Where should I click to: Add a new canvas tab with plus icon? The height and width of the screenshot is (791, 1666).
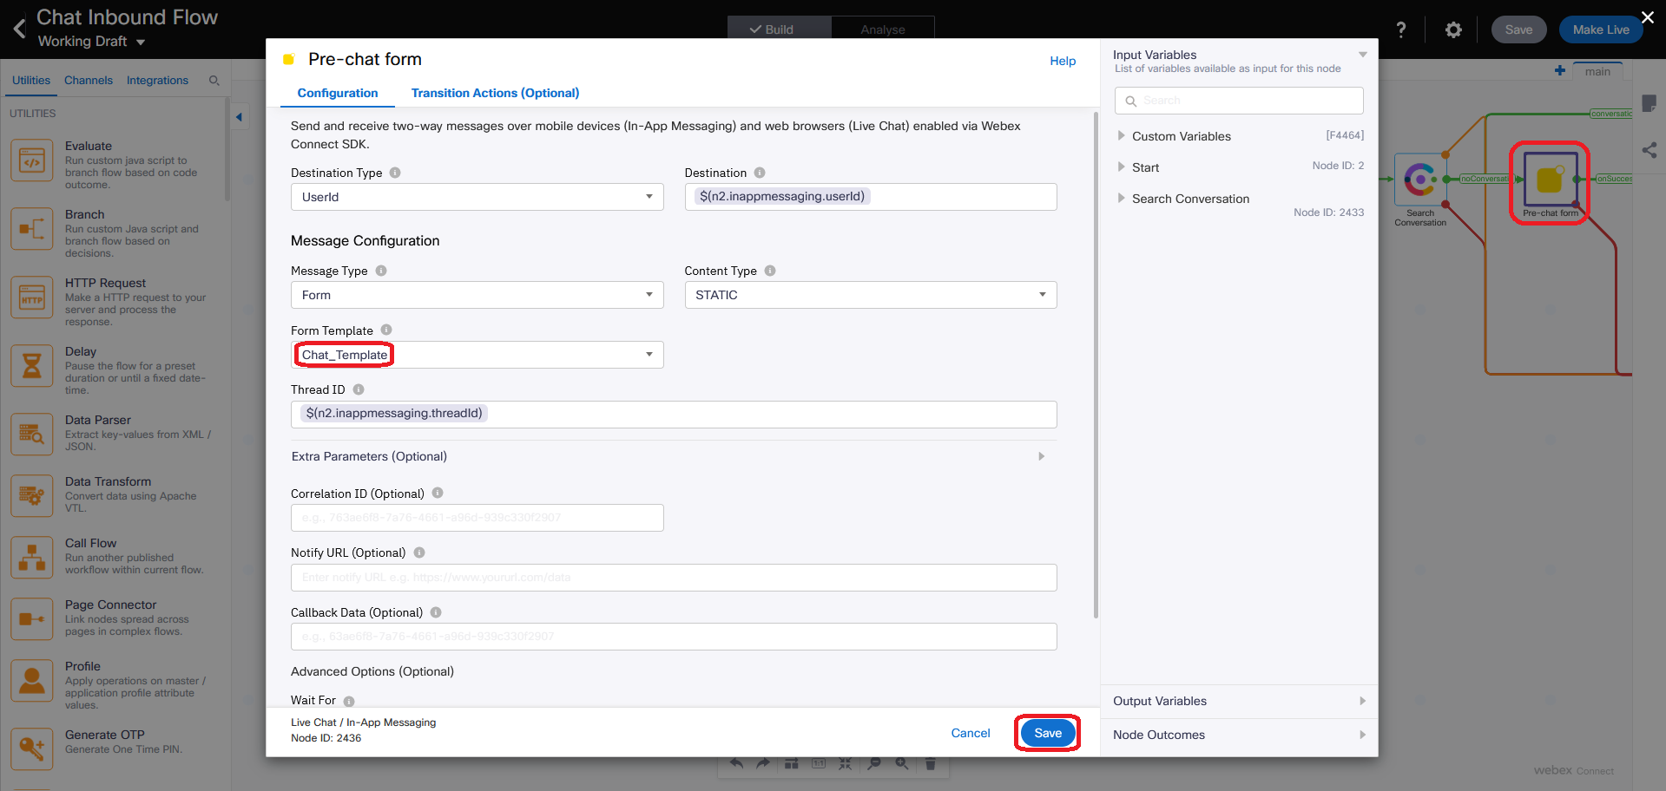tap(1560, 71)
